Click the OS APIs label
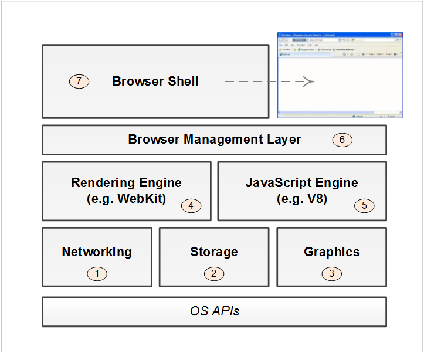The height and width of the screenshot is (353, 424). (215, 311)
